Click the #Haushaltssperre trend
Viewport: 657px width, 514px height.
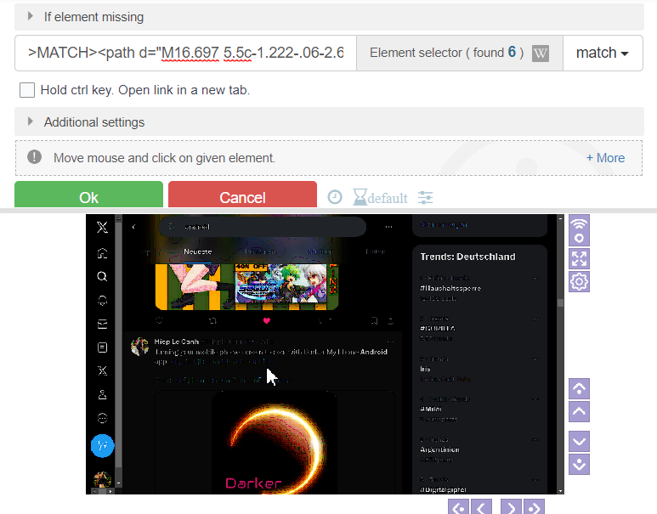click(450, 288)
